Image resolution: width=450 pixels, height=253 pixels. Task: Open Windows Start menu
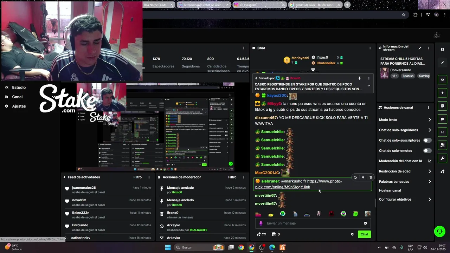pos(168,247)
